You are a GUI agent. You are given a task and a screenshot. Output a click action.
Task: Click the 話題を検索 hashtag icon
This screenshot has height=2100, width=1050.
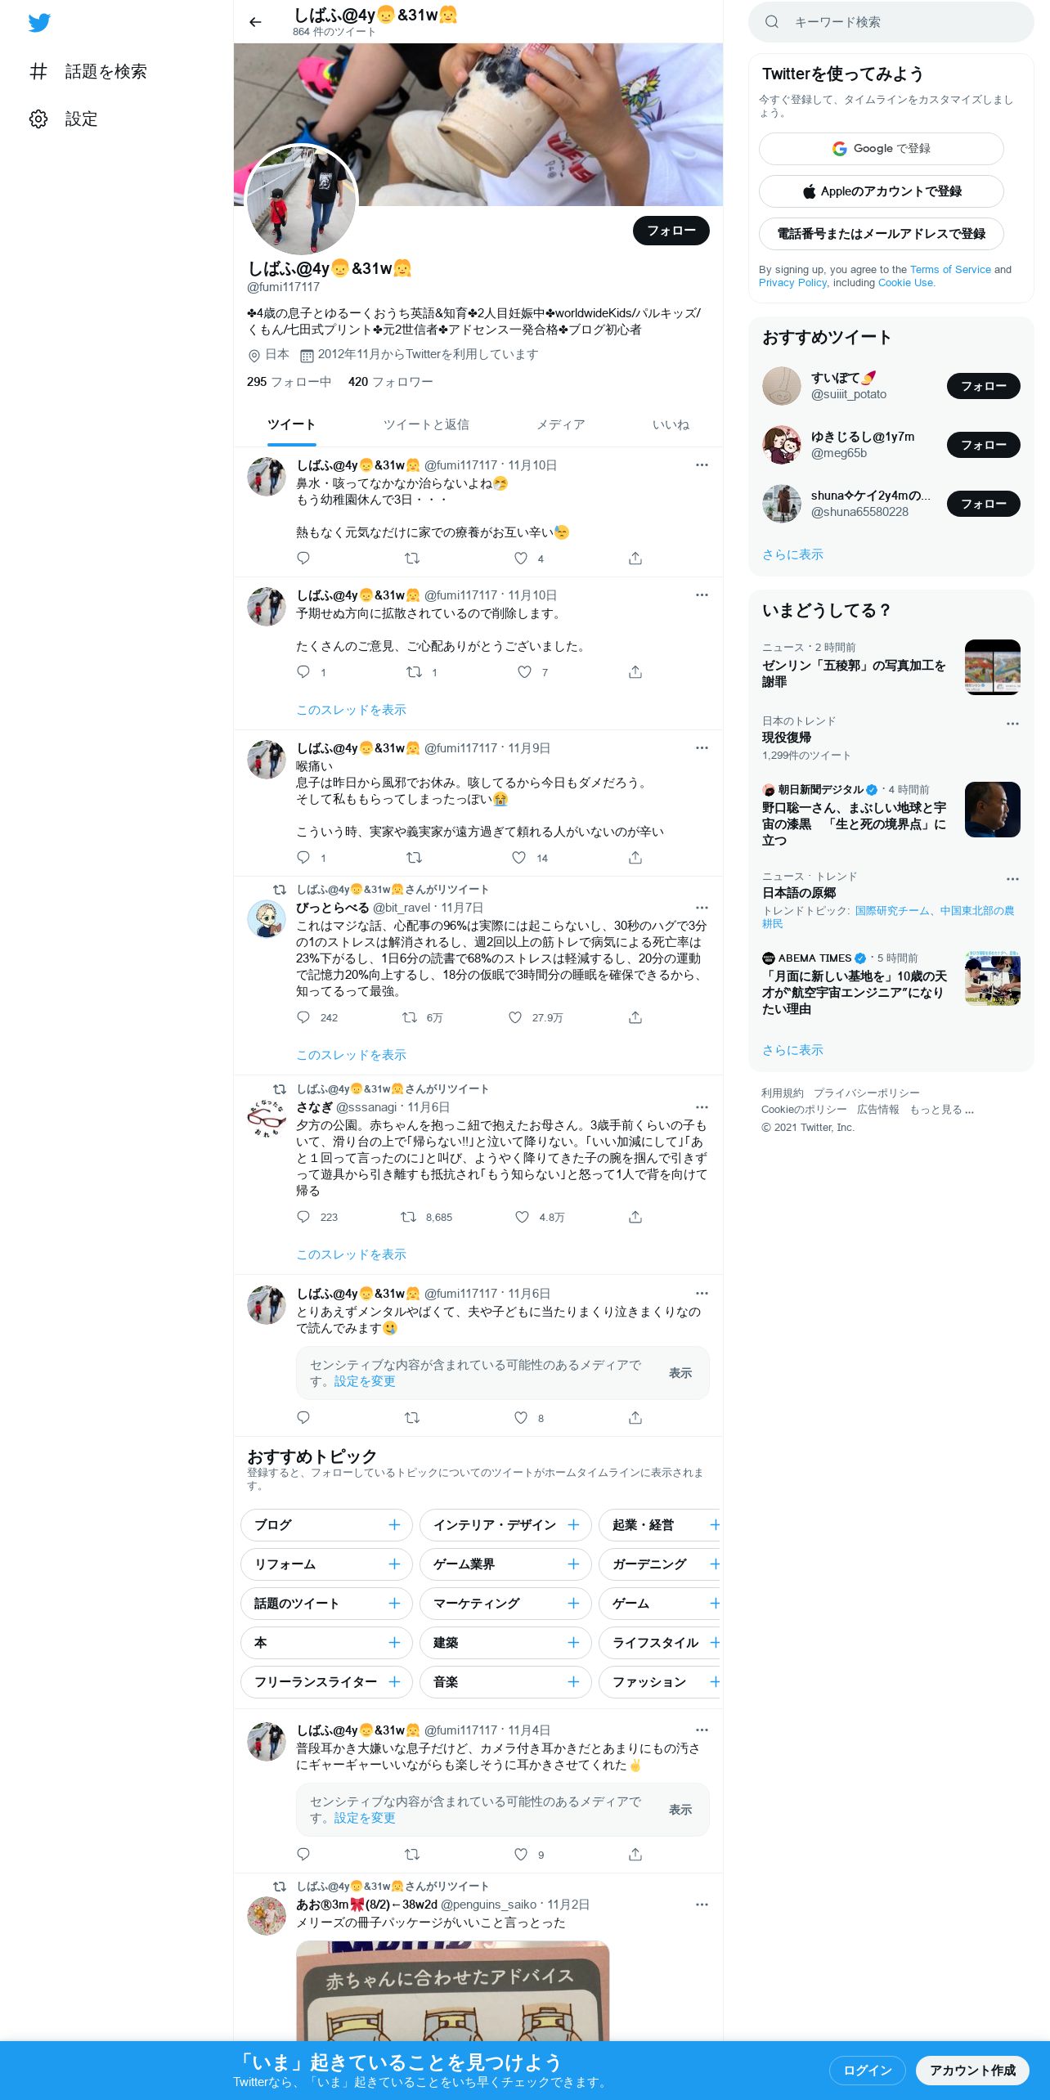38,71
